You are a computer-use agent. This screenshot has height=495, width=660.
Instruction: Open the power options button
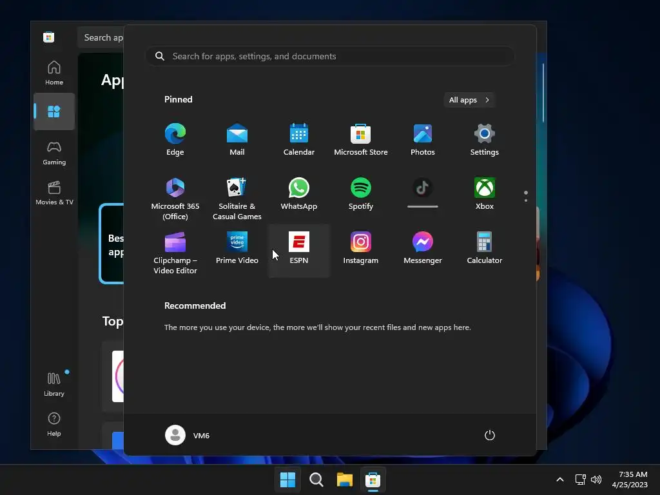(490, 435)
